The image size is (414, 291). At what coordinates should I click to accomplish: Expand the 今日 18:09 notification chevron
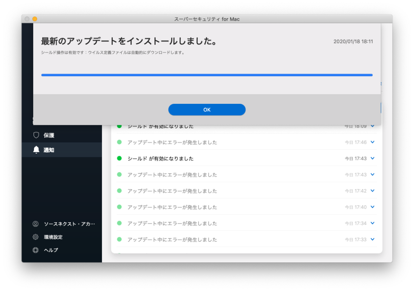(x=372, y=126)
